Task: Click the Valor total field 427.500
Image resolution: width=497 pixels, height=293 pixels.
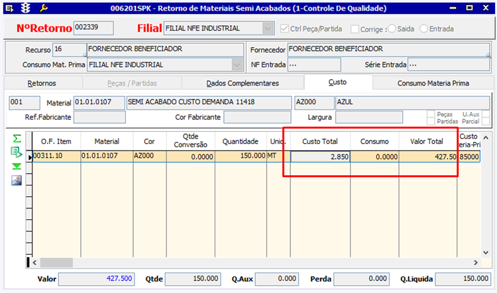Action: (x=96, y=279)
